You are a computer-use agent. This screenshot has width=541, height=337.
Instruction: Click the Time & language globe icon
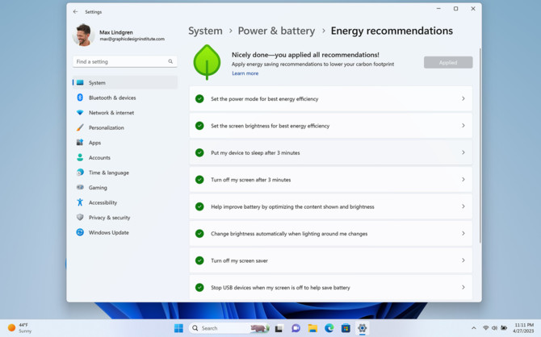(x=80, y=173)
